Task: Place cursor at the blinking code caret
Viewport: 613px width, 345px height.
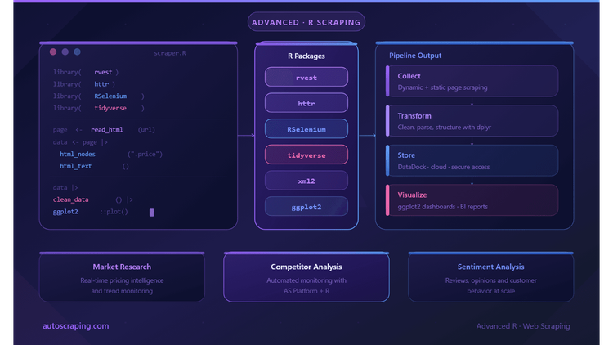Action: point(152,213)
